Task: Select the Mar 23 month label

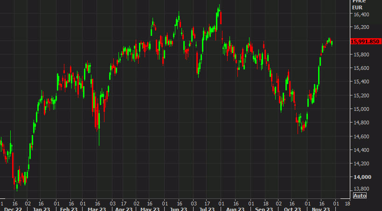Action: pos(97,209)
